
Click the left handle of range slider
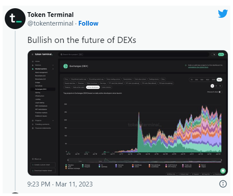(x=68, y=160)
